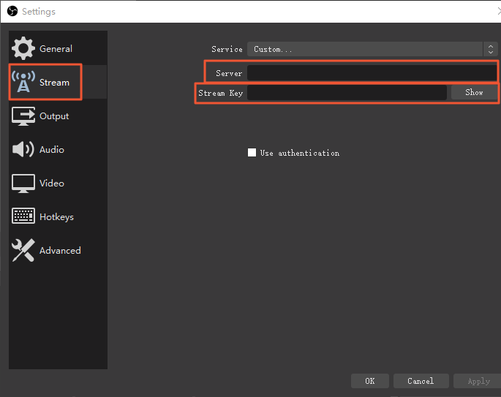Select the Stream antenna icon

(23, 82)
